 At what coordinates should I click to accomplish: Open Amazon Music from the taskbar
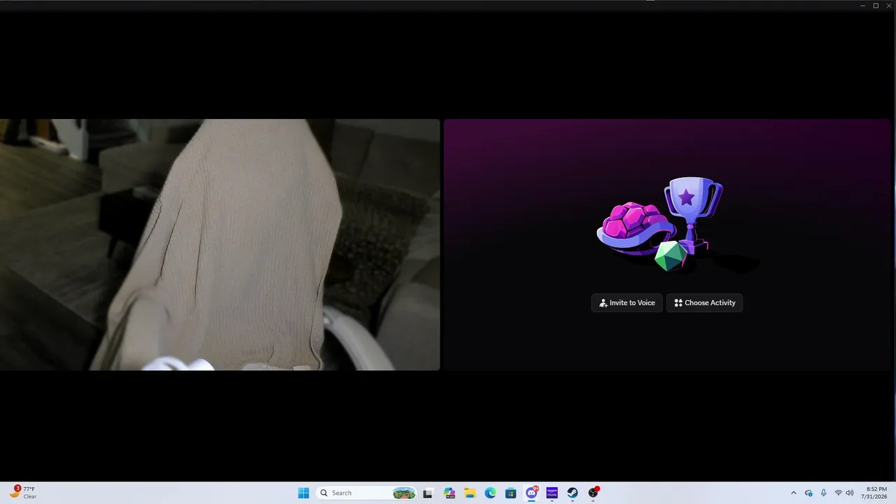(552, 493)
